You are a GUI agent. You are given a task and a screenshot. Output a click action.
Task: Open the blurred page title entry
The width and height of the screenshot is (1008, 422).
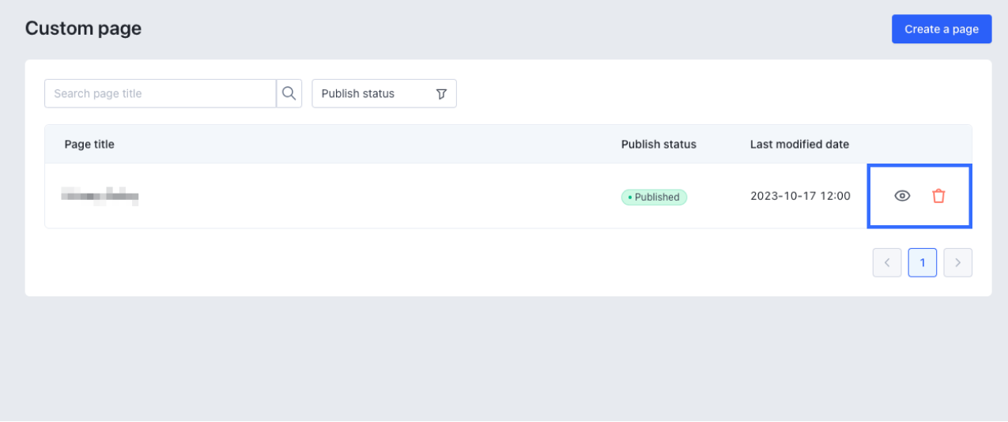[x=100, y=195]
